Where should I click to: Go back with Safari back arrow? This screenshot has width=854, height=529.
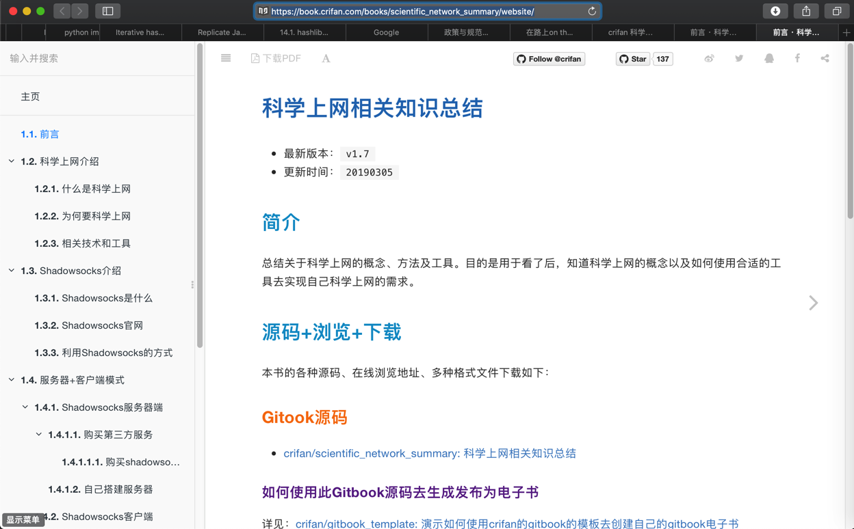(62, 11)
